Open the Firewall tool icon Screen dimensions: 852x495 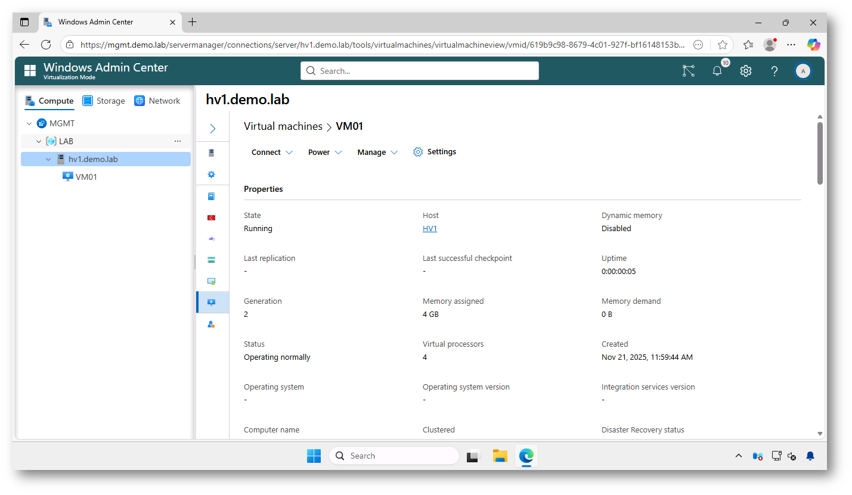212,217
